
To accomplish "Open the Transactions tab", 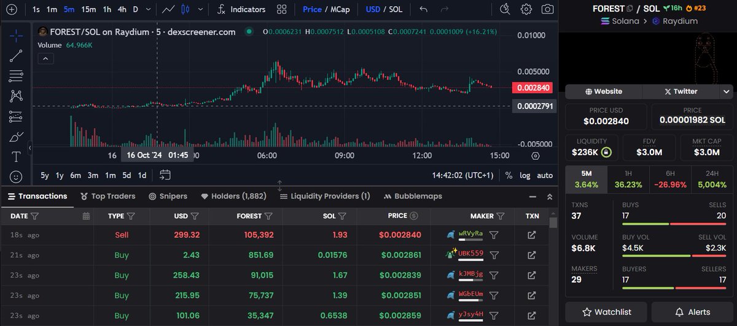I will click(x=37, y=196).
